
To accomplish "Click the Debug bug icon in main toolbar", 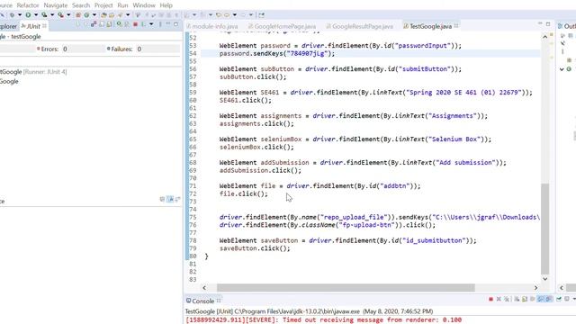I will point(12,14).
